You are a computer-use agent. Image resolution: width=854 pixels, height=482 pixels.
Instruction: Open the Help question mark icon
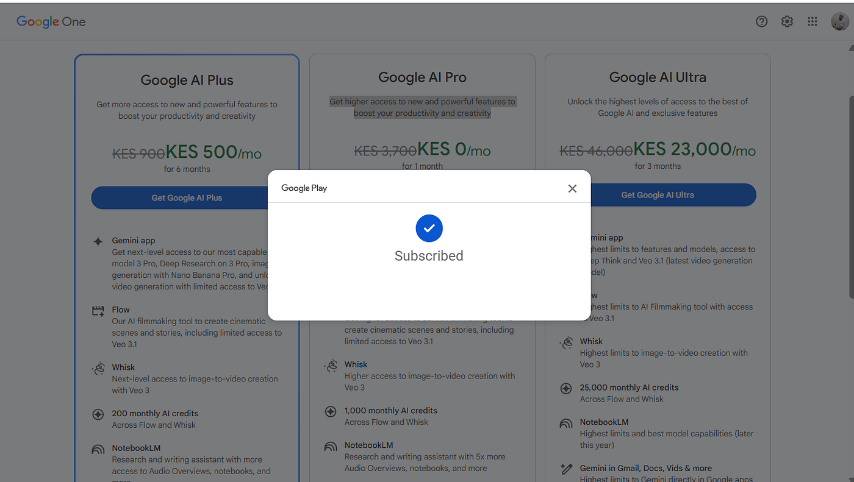761,21
